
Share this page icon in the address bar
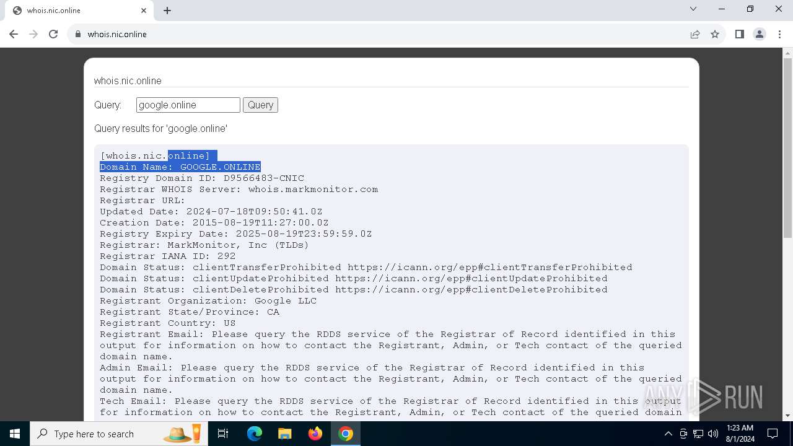[x=695, y=34]
